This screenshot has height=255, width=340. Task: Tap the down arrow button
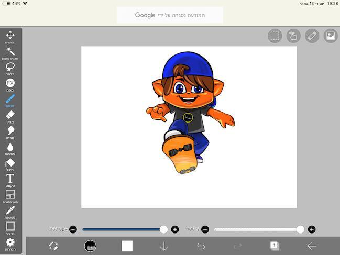[x=164, y=246]
